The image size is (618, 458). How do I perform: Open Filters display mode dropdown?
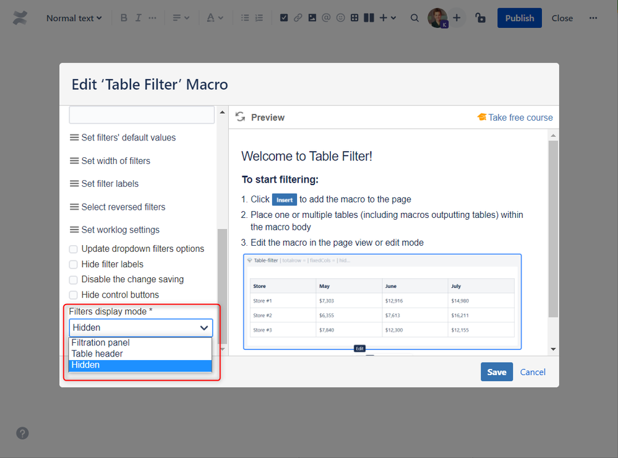point(140,328)
